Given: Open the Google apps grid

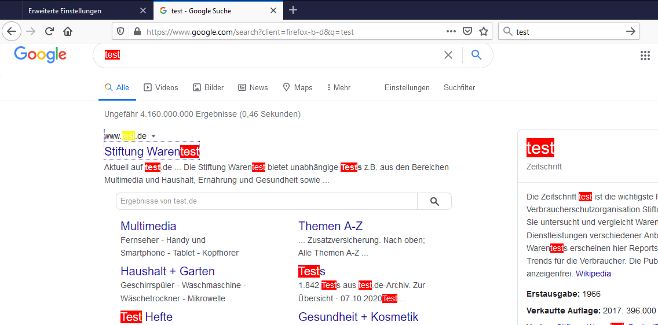Looking at the screenshot, I should [645, 56].
